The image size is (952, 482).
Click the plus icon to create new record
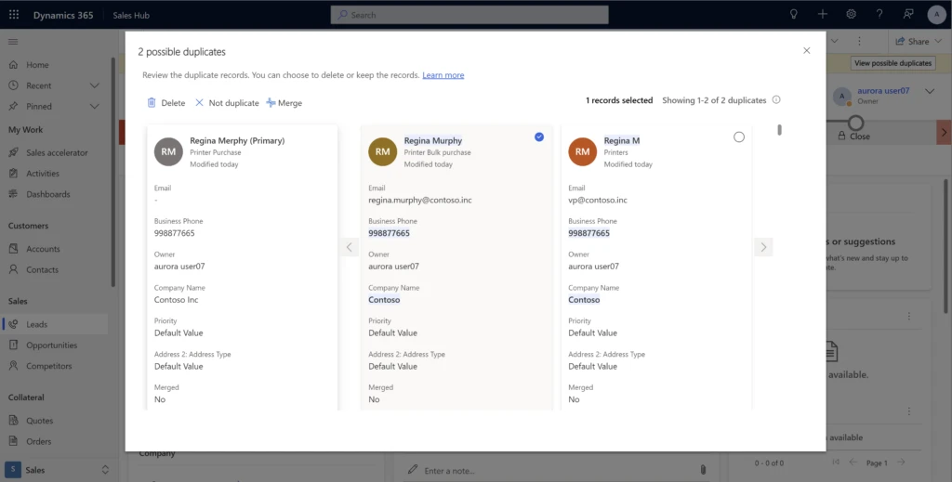click(x=822, y=15)
